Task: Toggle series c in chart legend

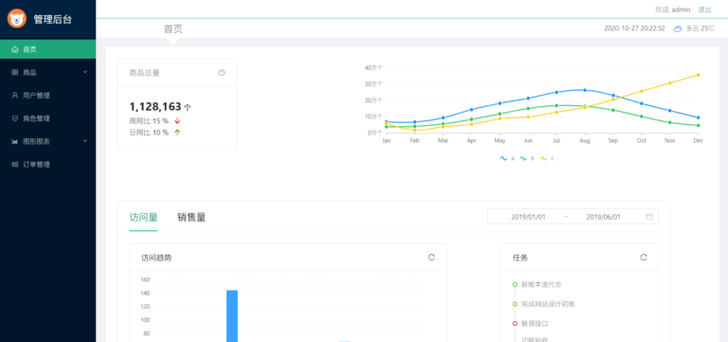Action: coord(547,158)
